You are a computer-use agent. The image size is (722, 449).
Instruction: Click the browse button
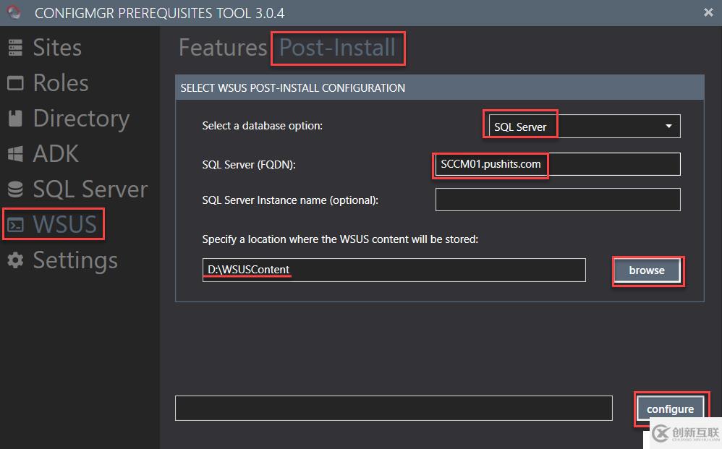click(647, 270)
